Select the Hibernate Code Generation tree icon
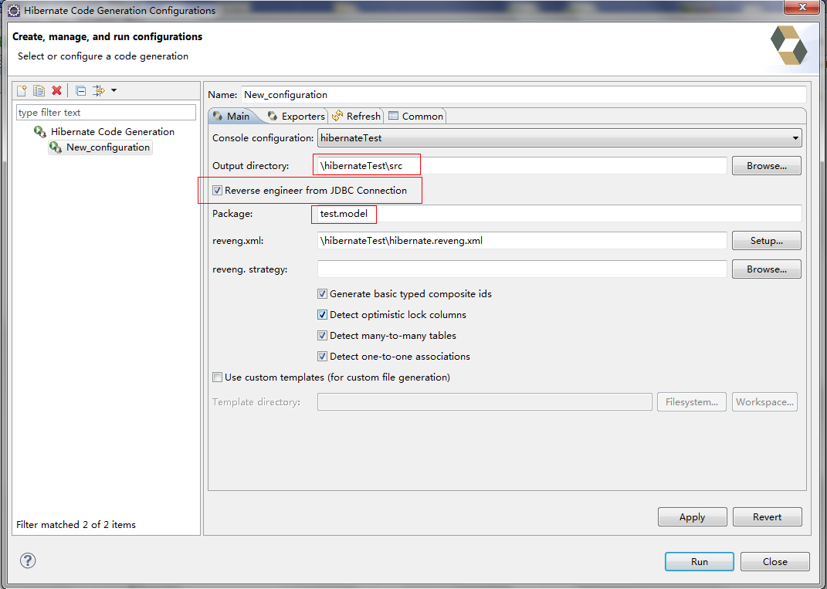Viewport: 827px width, 589px height. click(x=39, y=131)
